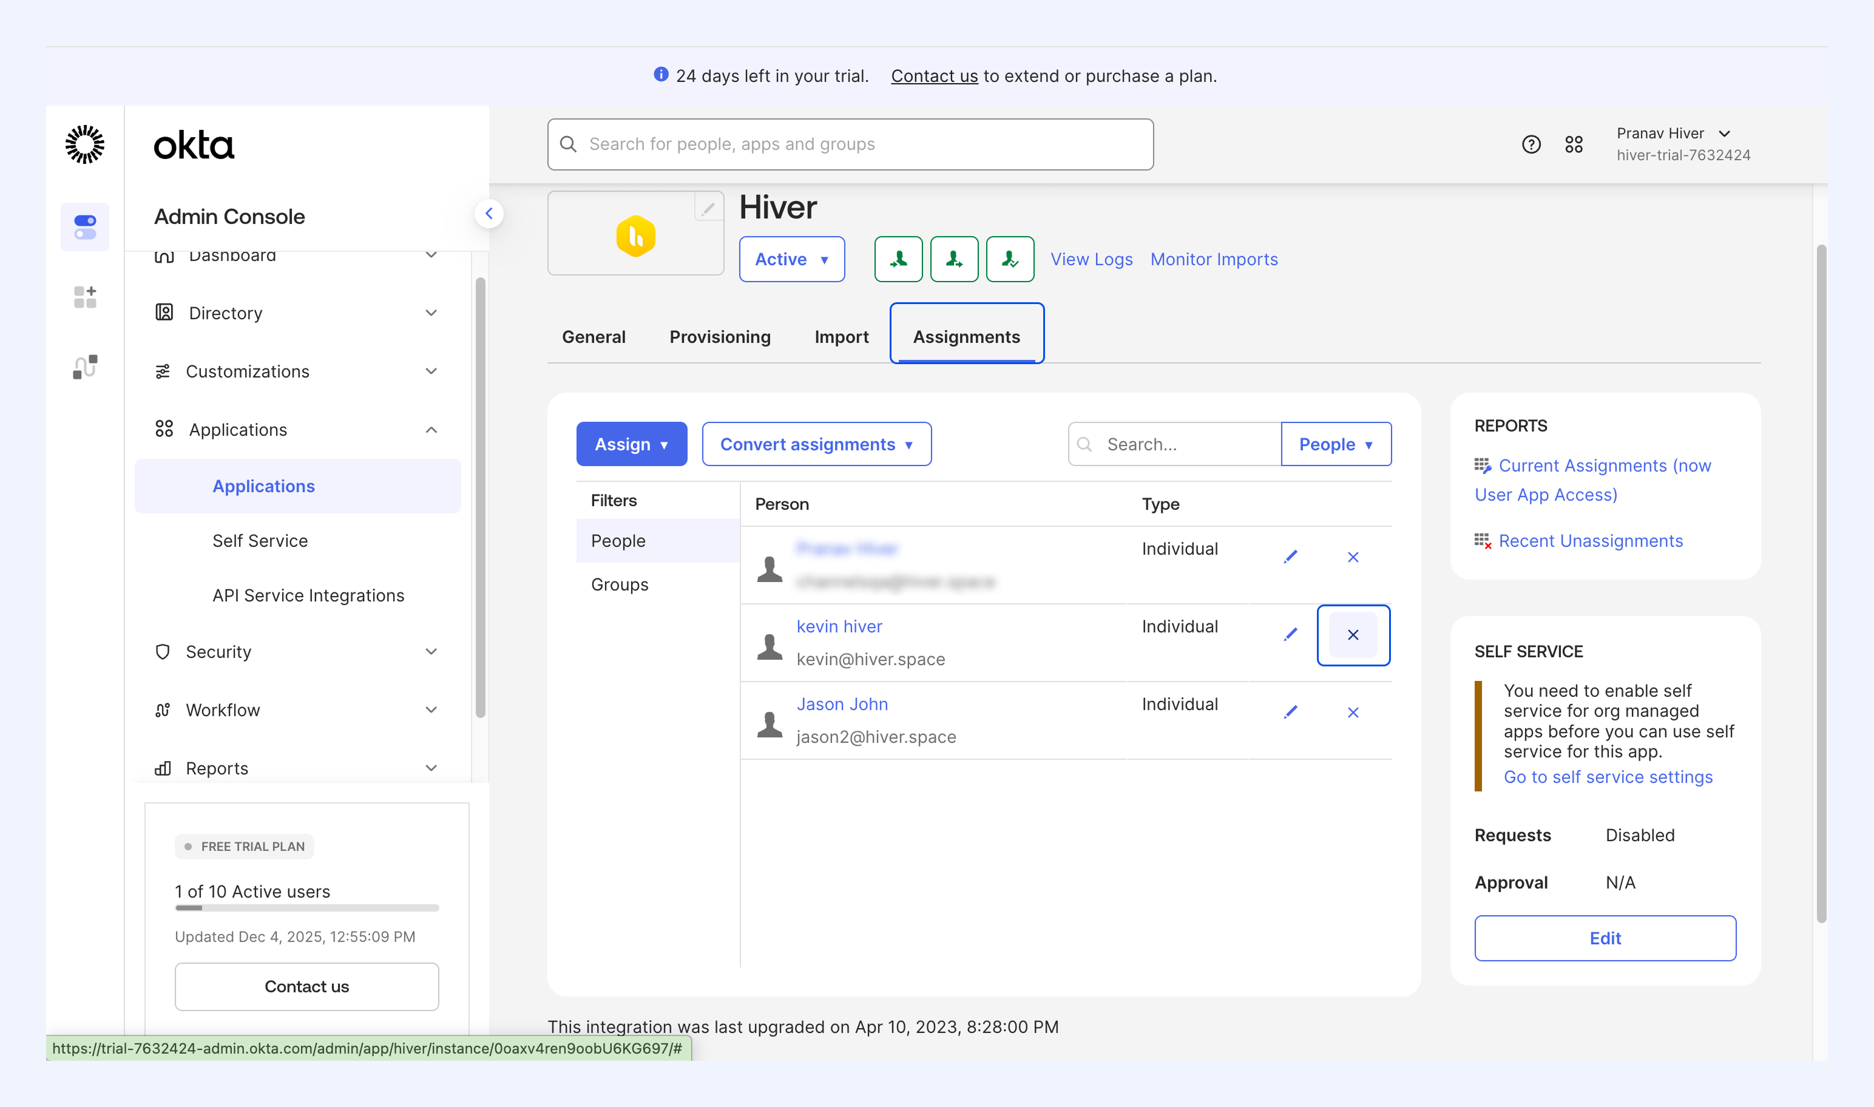Open the apps launcher grid icon

pos(1574,144)
